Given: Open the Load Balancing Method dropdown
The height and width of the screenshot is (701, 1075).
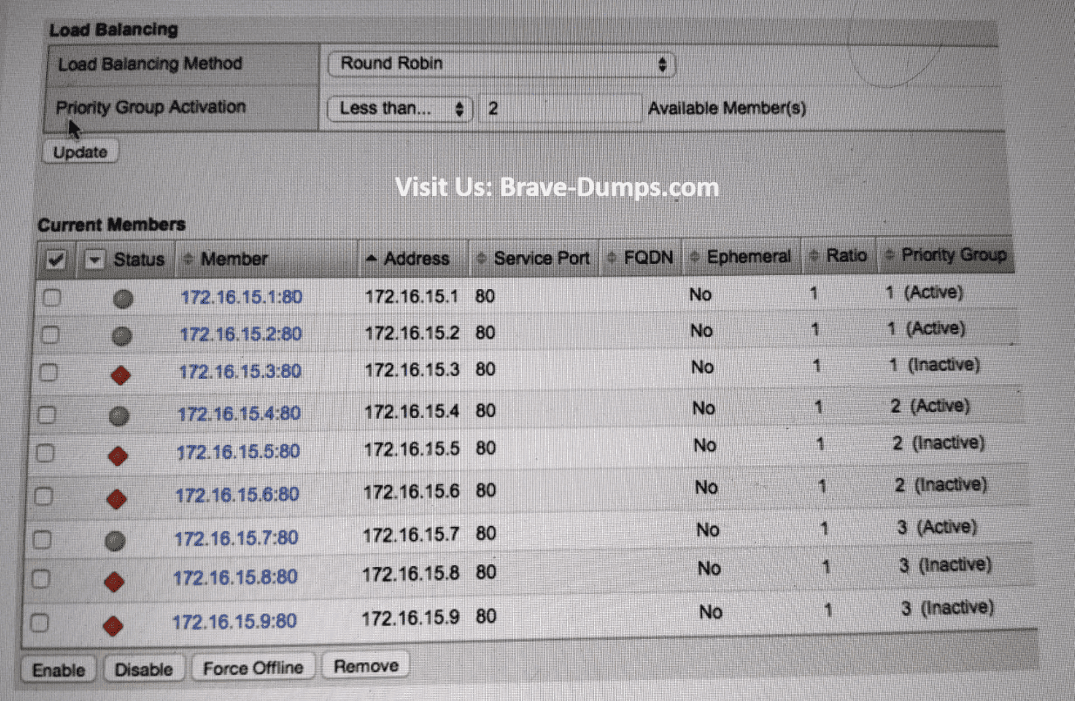Looking at the screenshot, I should coord(501,64).
